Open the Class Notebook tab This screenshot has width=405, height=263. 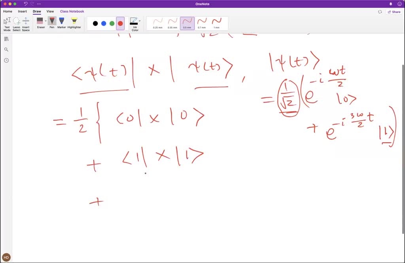(72, 11)
